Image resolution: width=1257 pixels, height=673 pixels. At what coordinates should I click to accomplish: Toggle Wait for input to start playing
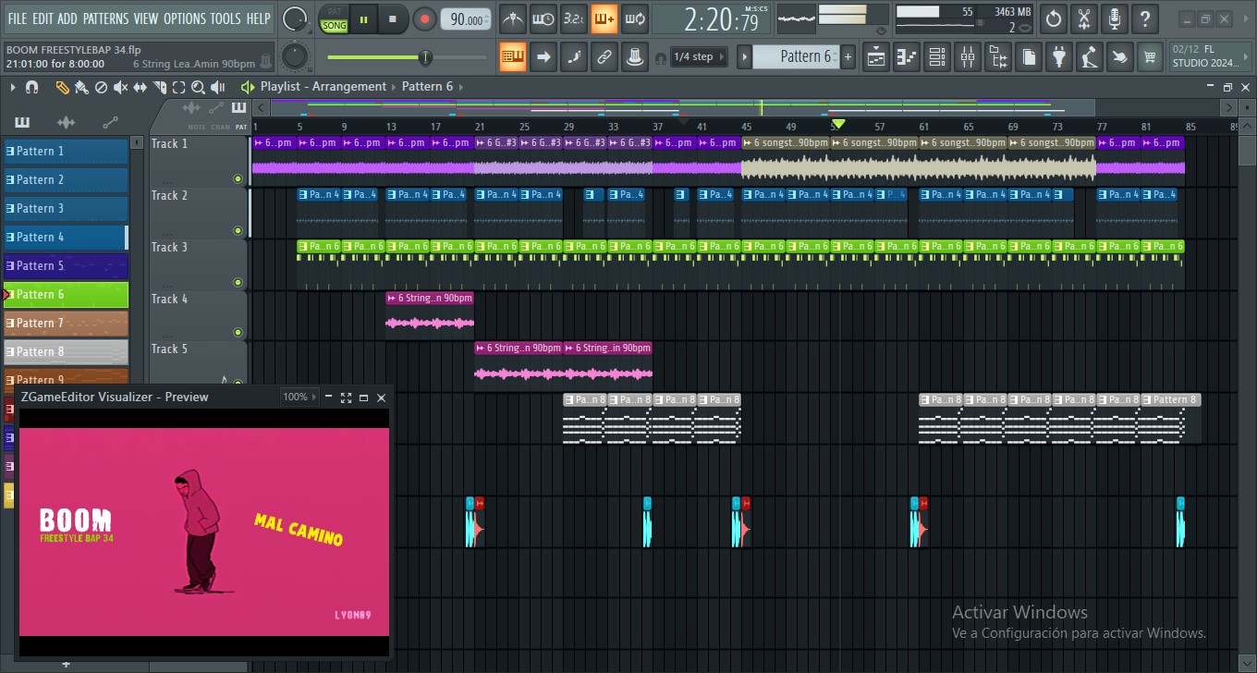coord(543,18)
